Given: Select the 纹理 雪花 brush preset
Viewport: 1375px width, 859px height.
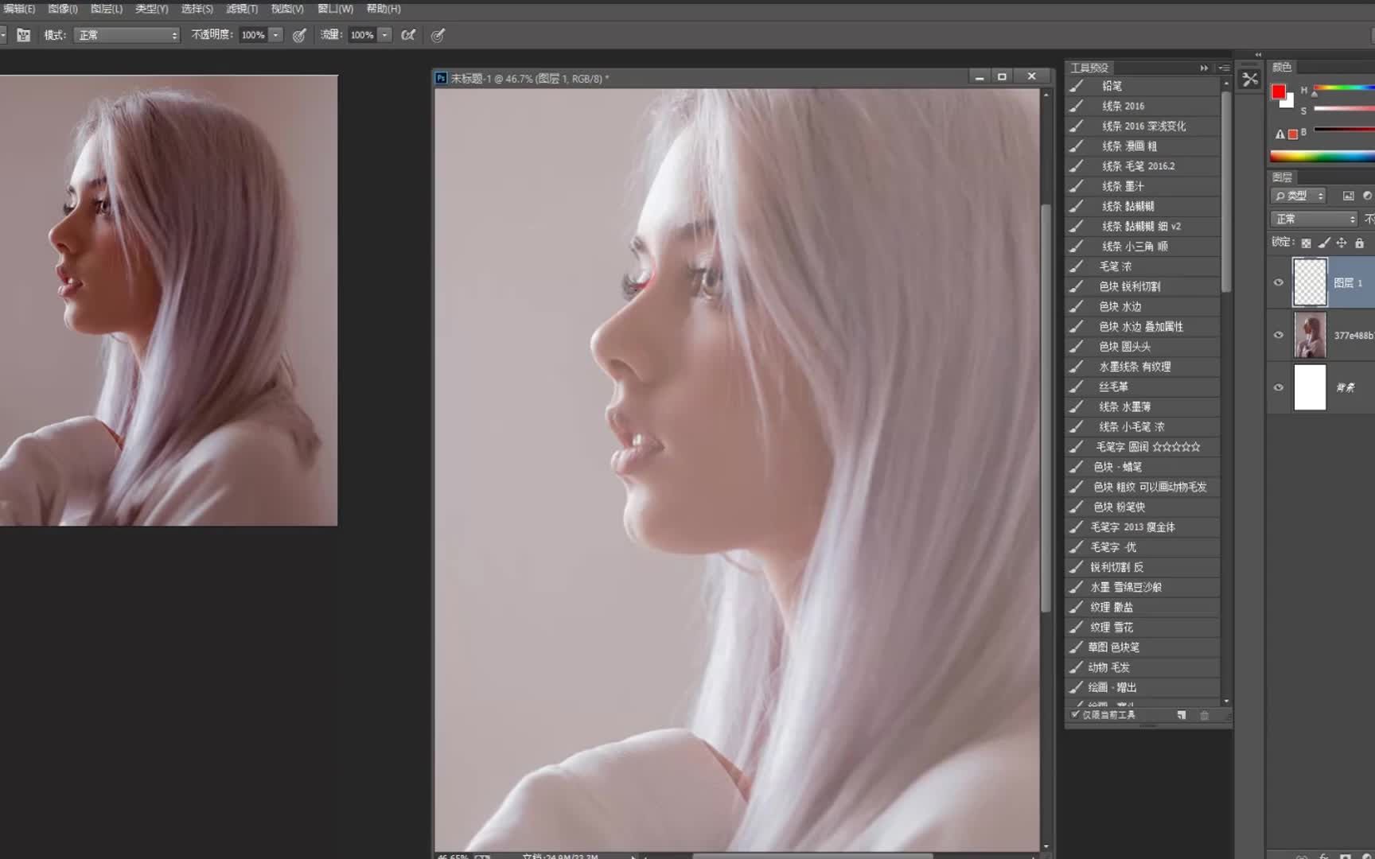Looking at the screenshot, I should (x=1143, y=628).
